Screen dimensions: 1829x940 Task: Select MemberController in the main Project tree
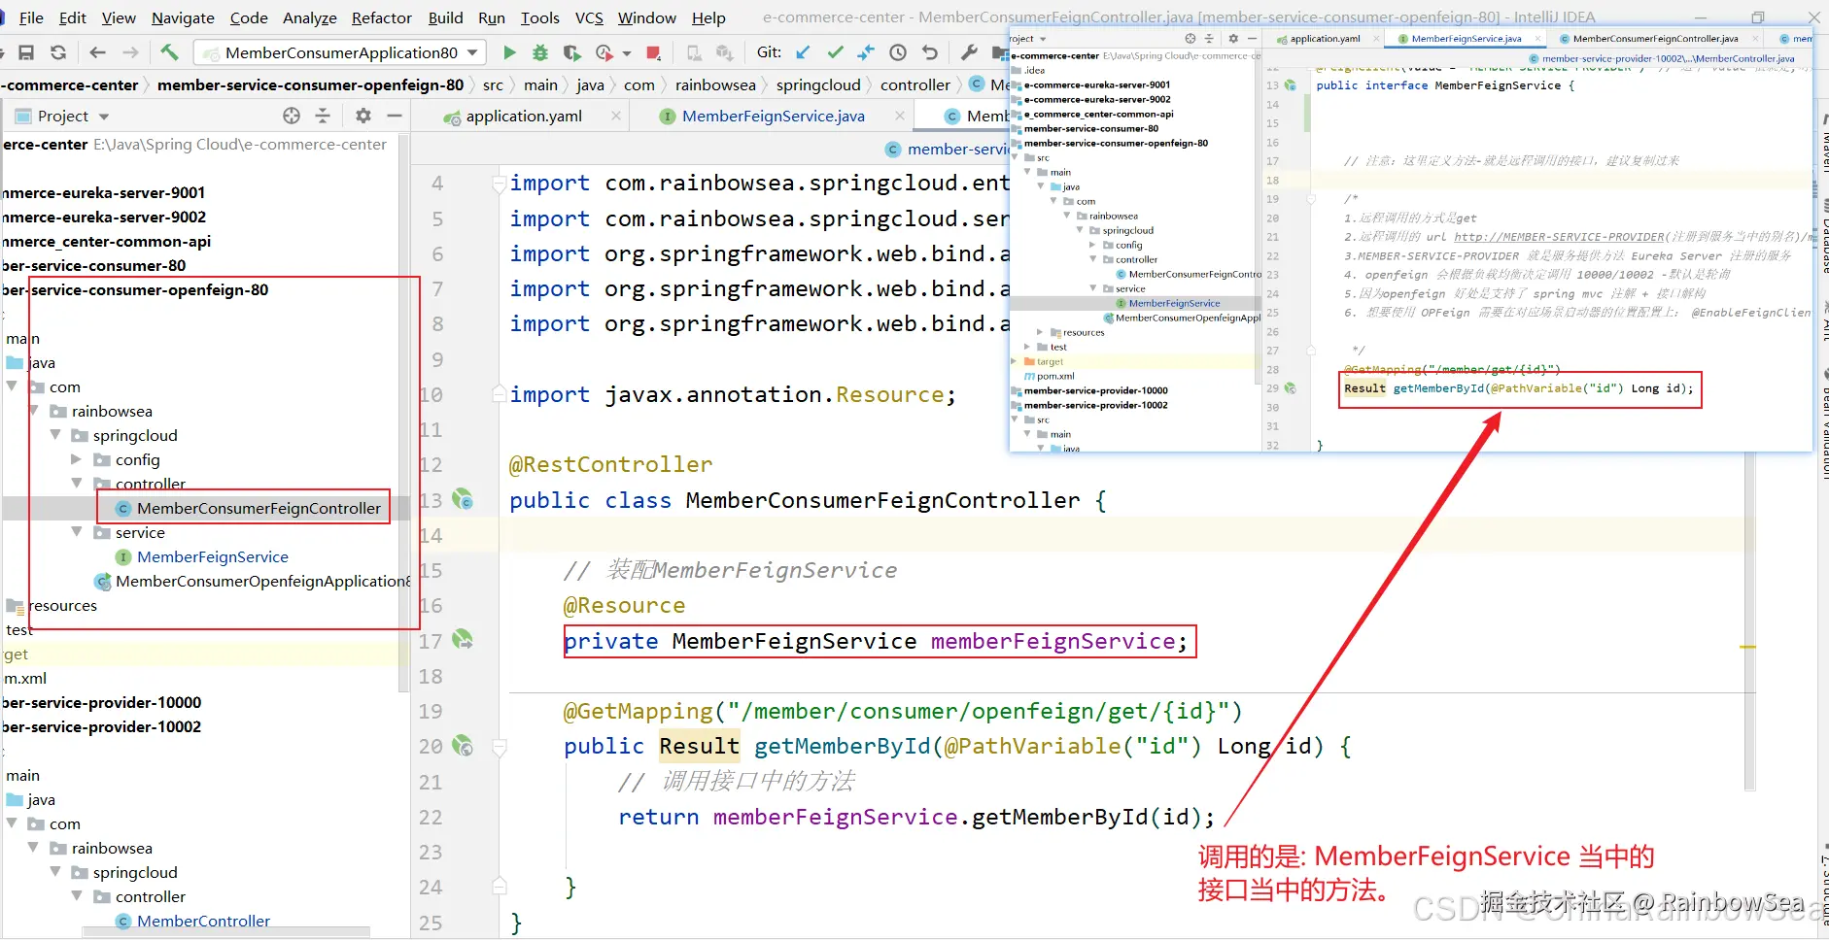coord(203,921)
